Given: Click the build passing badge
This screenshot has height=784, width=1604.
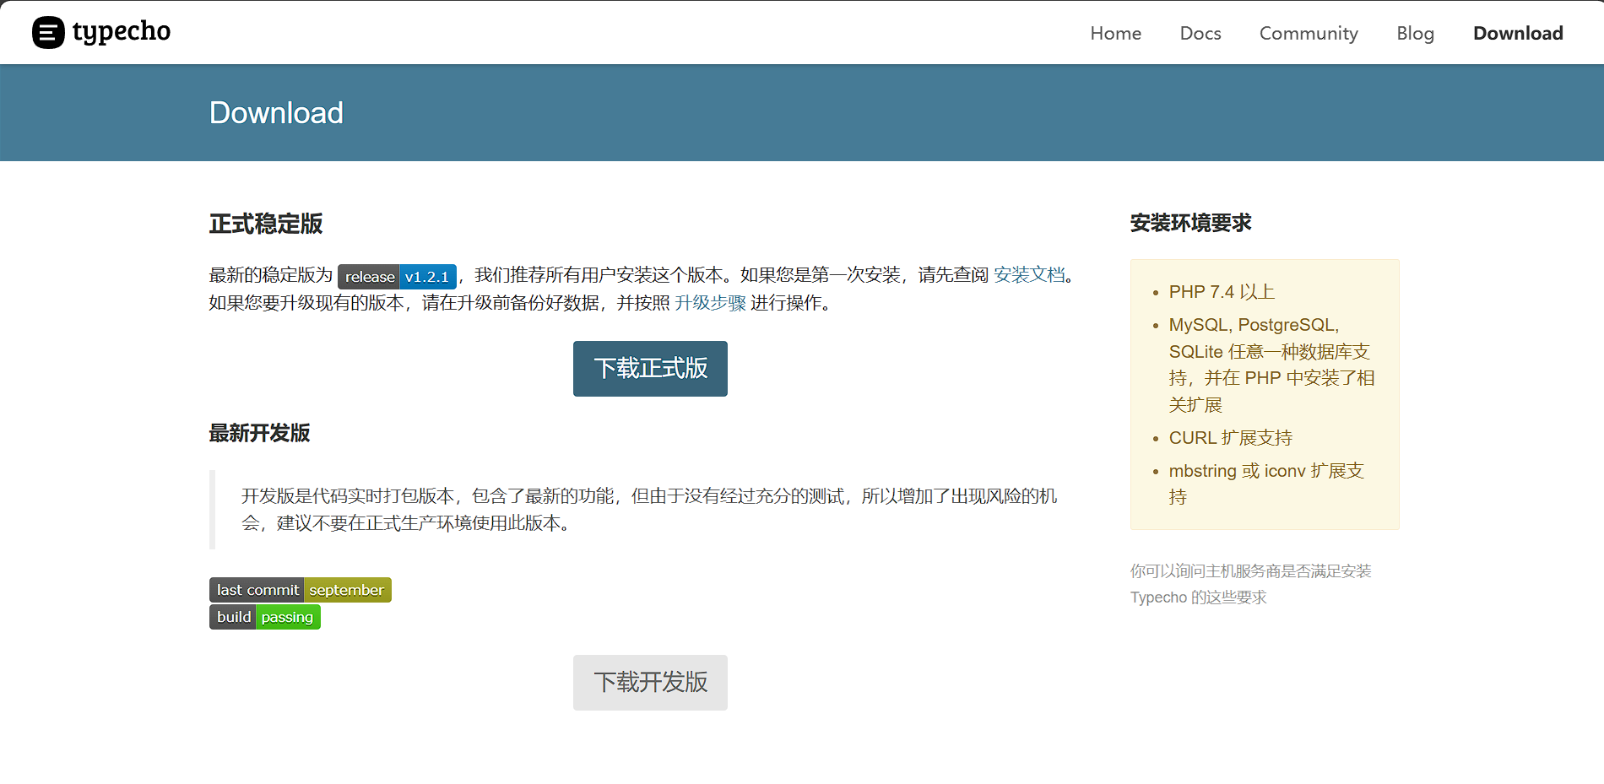Looking at the screenshot, I should click(264, 617).
